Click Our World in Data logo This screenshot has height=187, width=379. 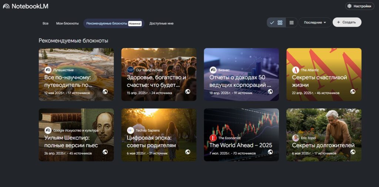(131, 70)
